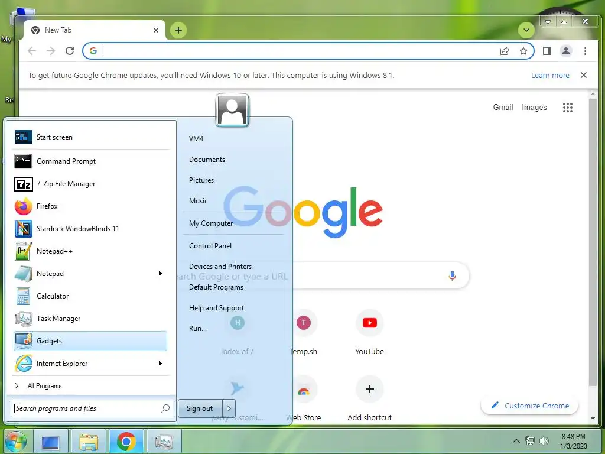The image size is (605, 454).
Task: Open Chrome tab search dropdown
Action: tap(526, 30)
